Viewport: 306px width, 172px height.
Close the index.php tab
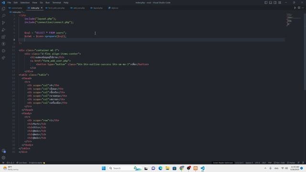click(42, 8)
